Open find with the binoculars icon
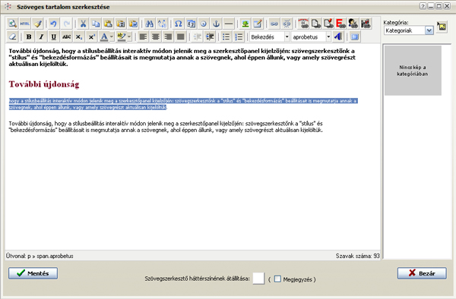The image size is (456, 299). (149, 24)
